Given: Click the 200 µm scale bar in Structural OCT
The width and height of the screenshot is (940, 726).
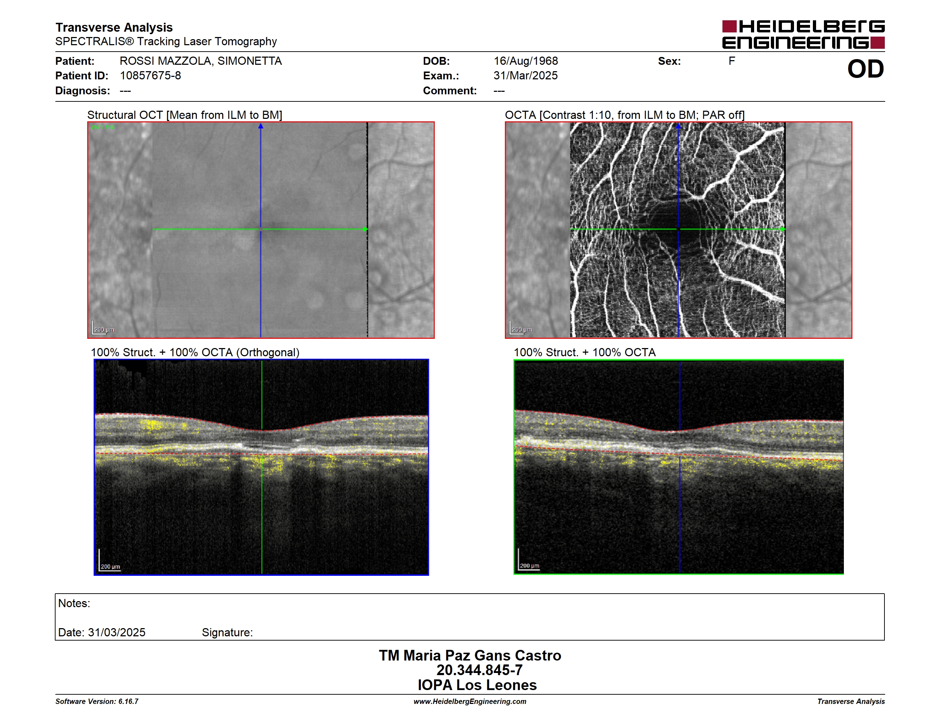Looking at the screenshot, I should point(103,328).
